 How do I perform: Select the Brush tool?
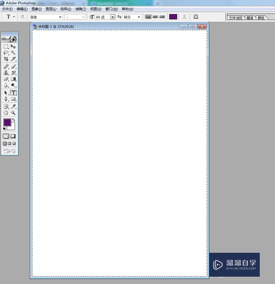[x=13, y=66]
